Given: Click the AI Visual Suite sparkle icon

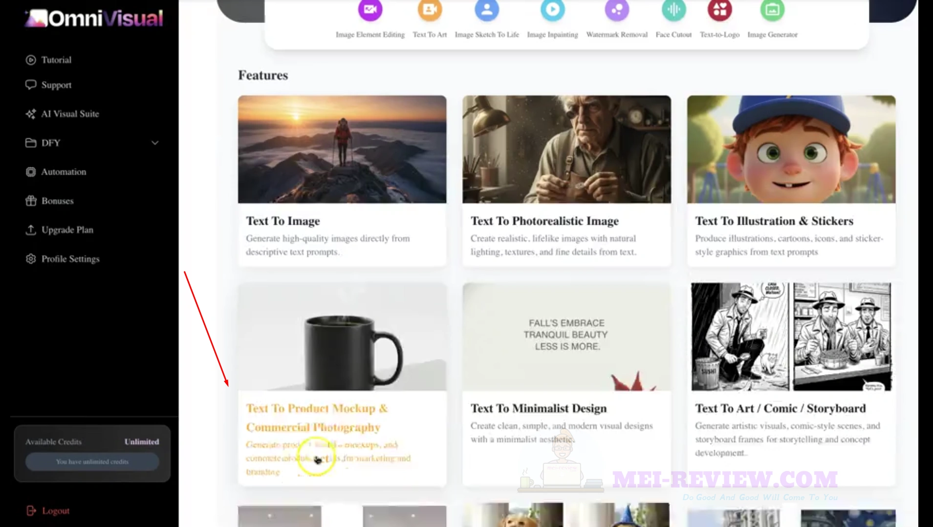Looking at the screenshot, I should (31, 114).
